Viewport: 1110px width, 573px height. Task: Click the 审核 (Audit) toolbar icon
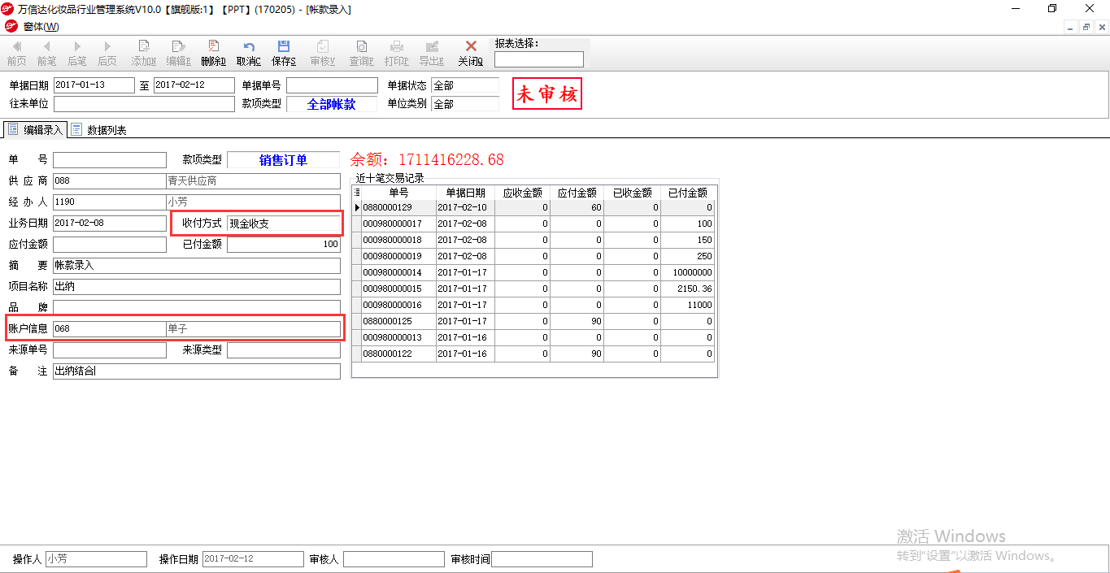[x=323, y=47]
